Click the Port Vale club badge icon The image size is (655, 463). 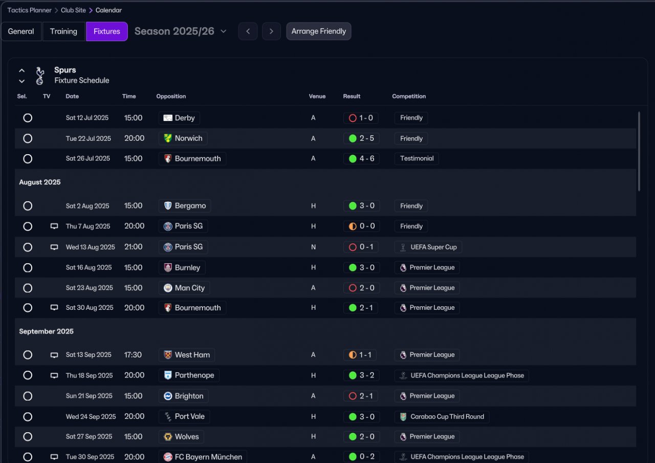(x=168, y=417)
